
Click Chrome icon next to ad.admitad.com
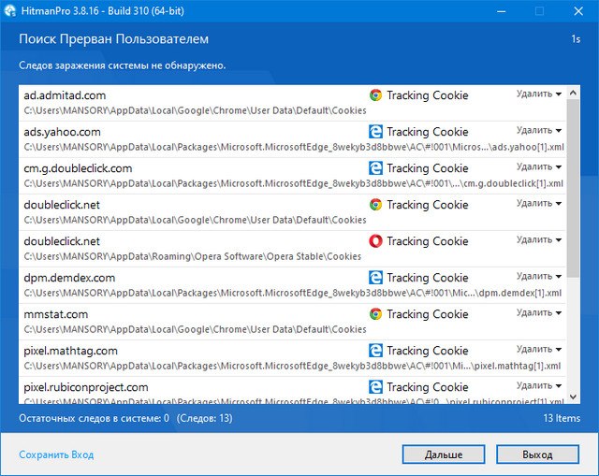tap(375, 95)
